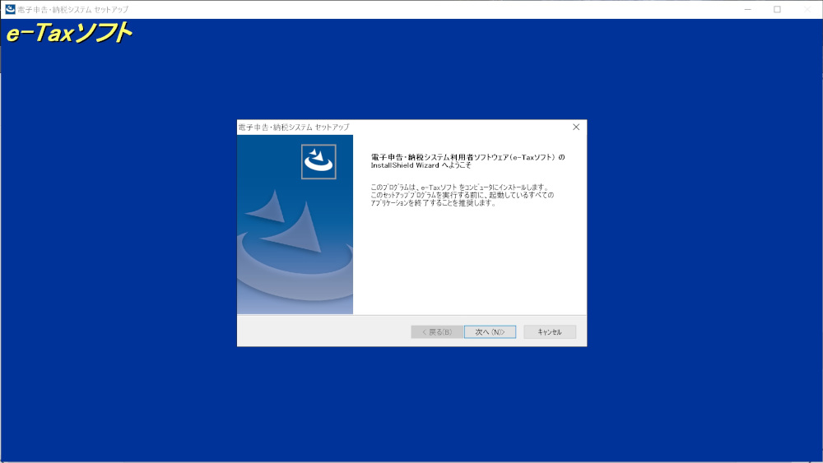Close the main setup window
823x463 pixels.
pyautogui.click(x=807, y=9)
